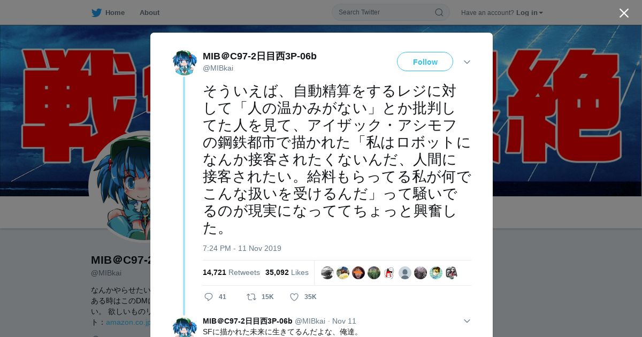The image size is (642, 337).
Task: Click the heart like icon
Action: (294, 297)
